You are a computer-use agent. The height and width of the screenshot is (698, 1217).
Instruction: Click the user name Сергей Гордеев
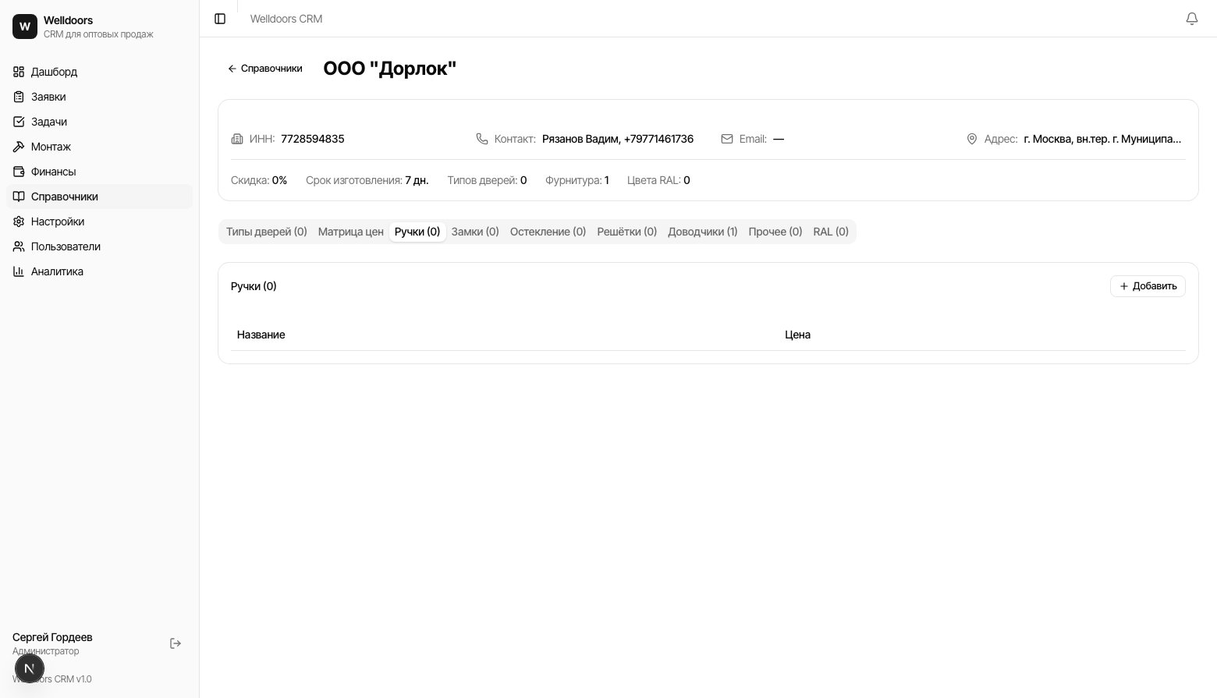[52, 637]
